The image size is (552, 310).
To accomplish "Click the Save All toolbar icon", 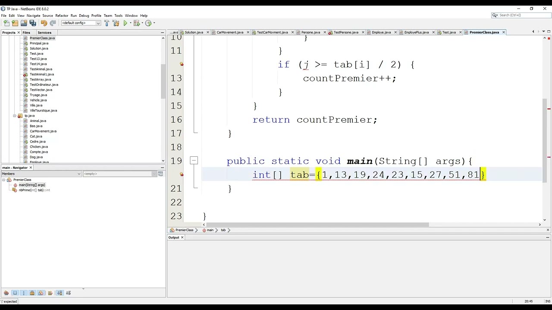I will click(x=33, y=23).
